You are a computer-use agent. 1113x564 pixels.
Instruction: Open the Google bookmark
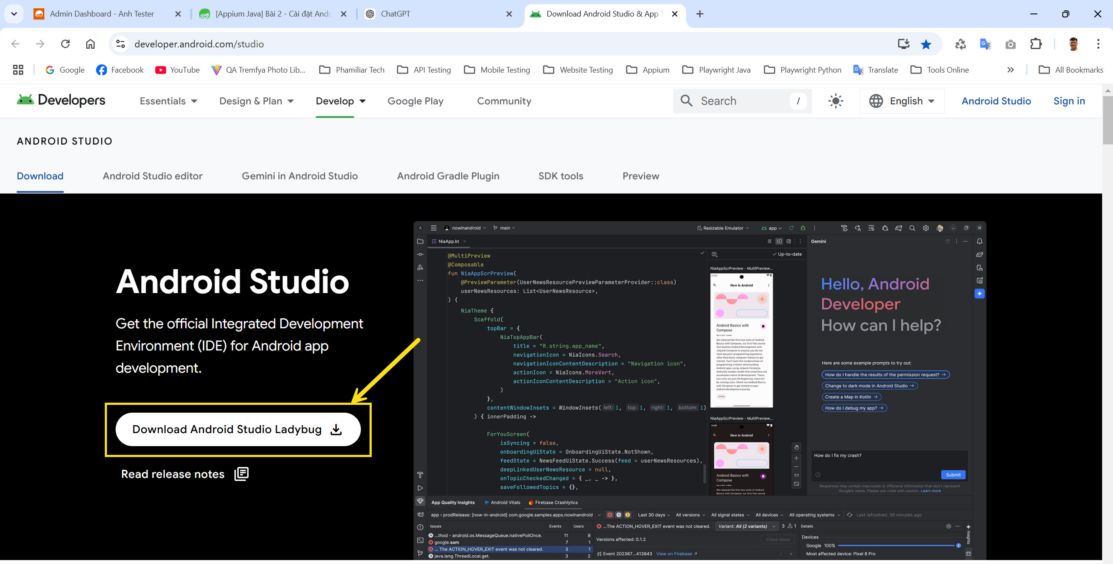(65, 70)
